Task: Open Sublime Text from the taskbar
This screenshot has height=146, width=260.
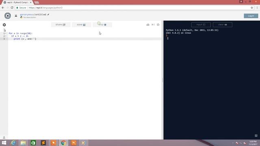Action: pos(43,143)
